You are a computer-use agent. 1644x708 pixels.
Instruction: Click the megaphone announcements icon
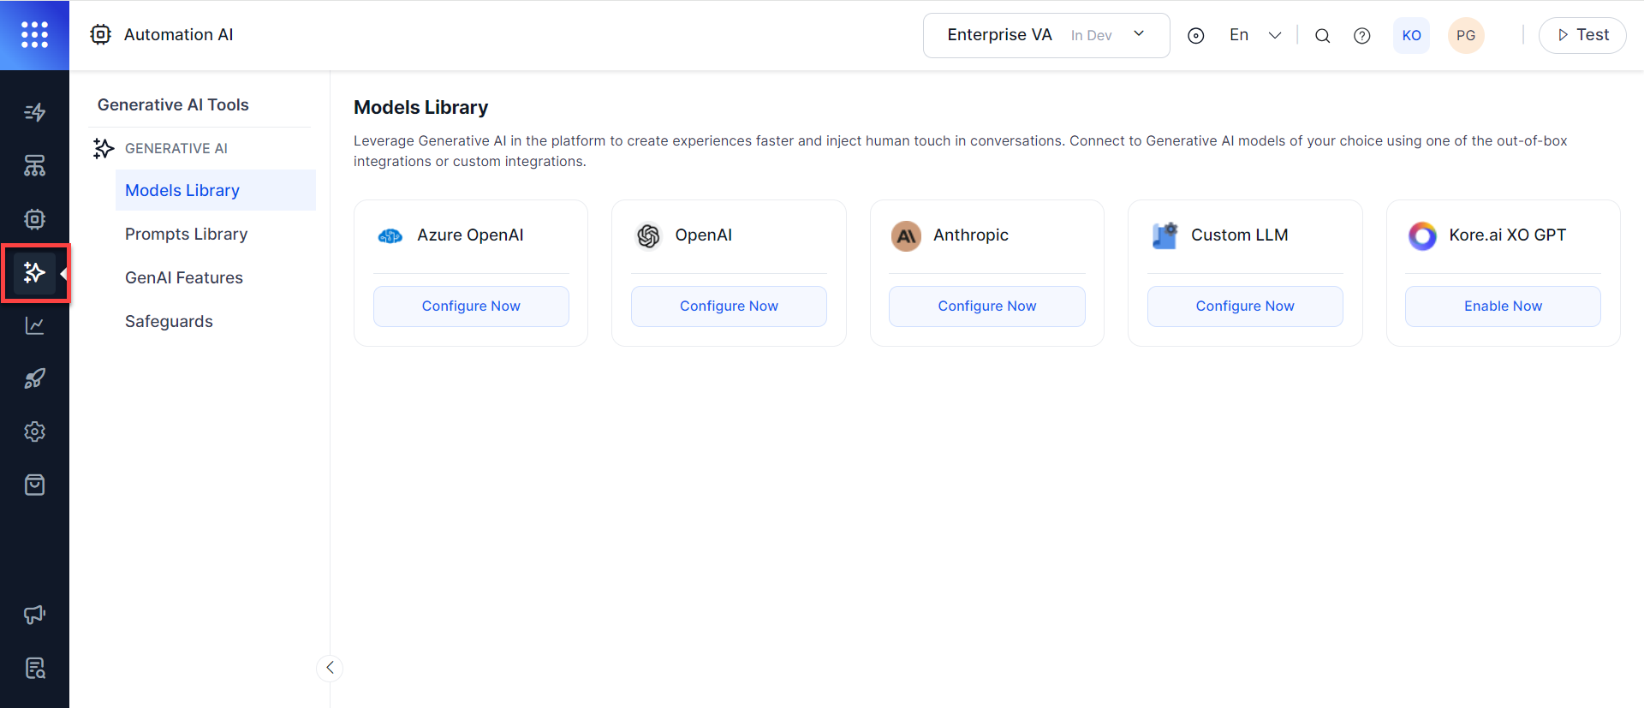pos(34,614)
